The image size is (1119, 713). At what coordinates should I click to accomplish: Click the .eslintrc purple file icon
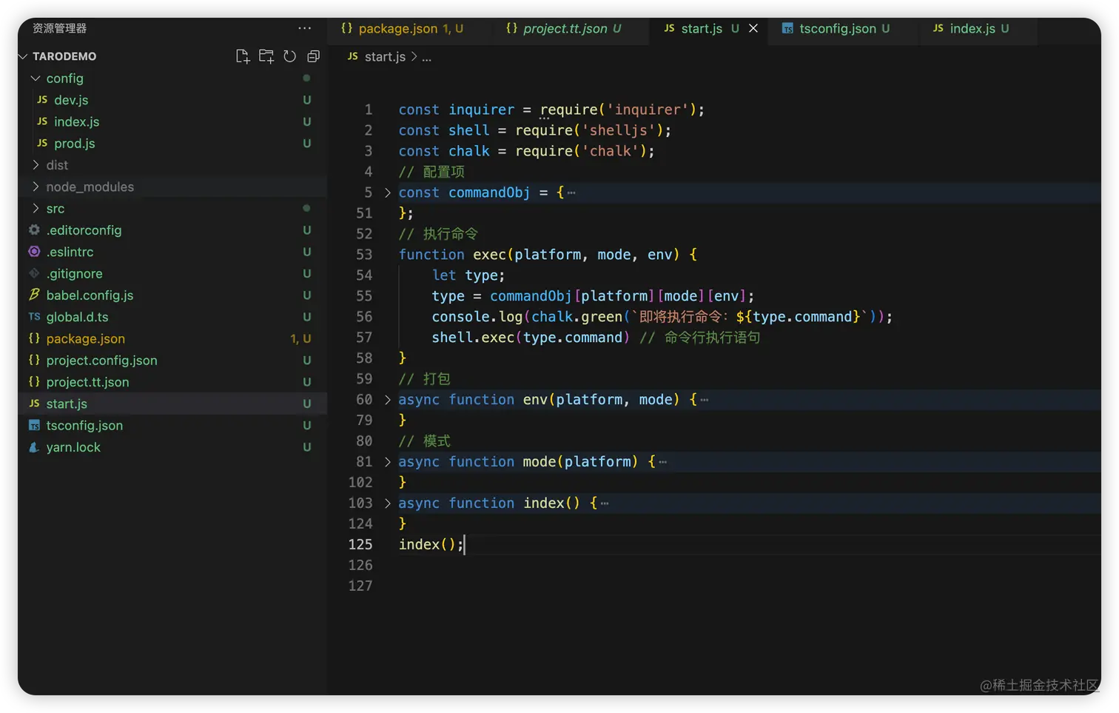click(34, 252)
